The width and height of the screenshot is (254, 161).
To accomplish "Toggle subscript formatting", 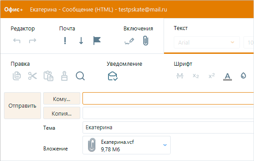I will (196, 76).
